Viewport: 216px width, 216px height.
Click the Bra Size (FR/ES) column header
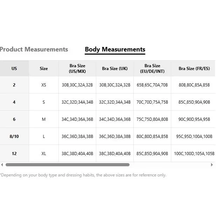click(194, 69)
